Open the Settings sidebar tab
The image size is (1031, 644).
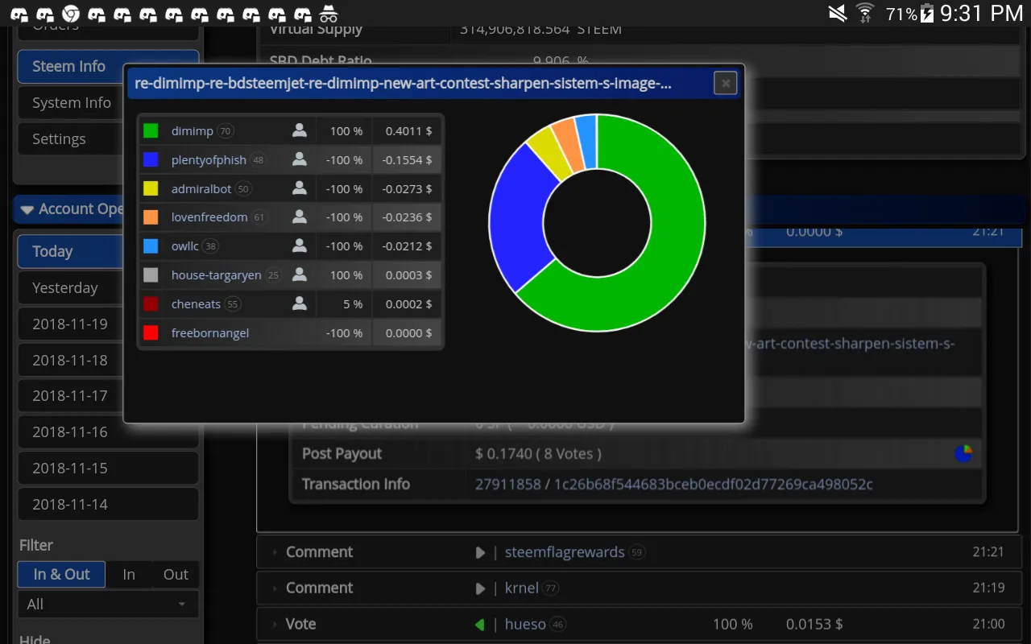pos(108,139)
